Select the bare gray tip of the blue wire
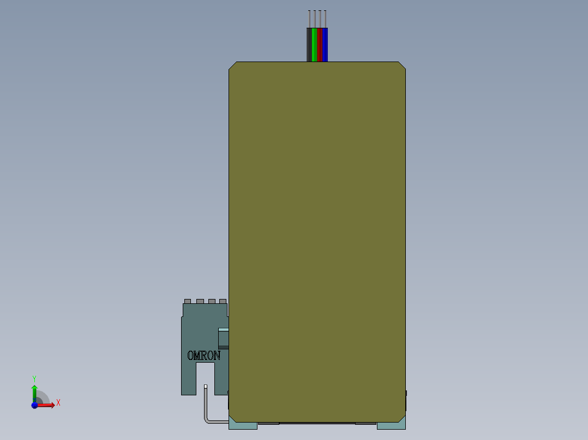This screenshot has height=440, width=588. 326,19
